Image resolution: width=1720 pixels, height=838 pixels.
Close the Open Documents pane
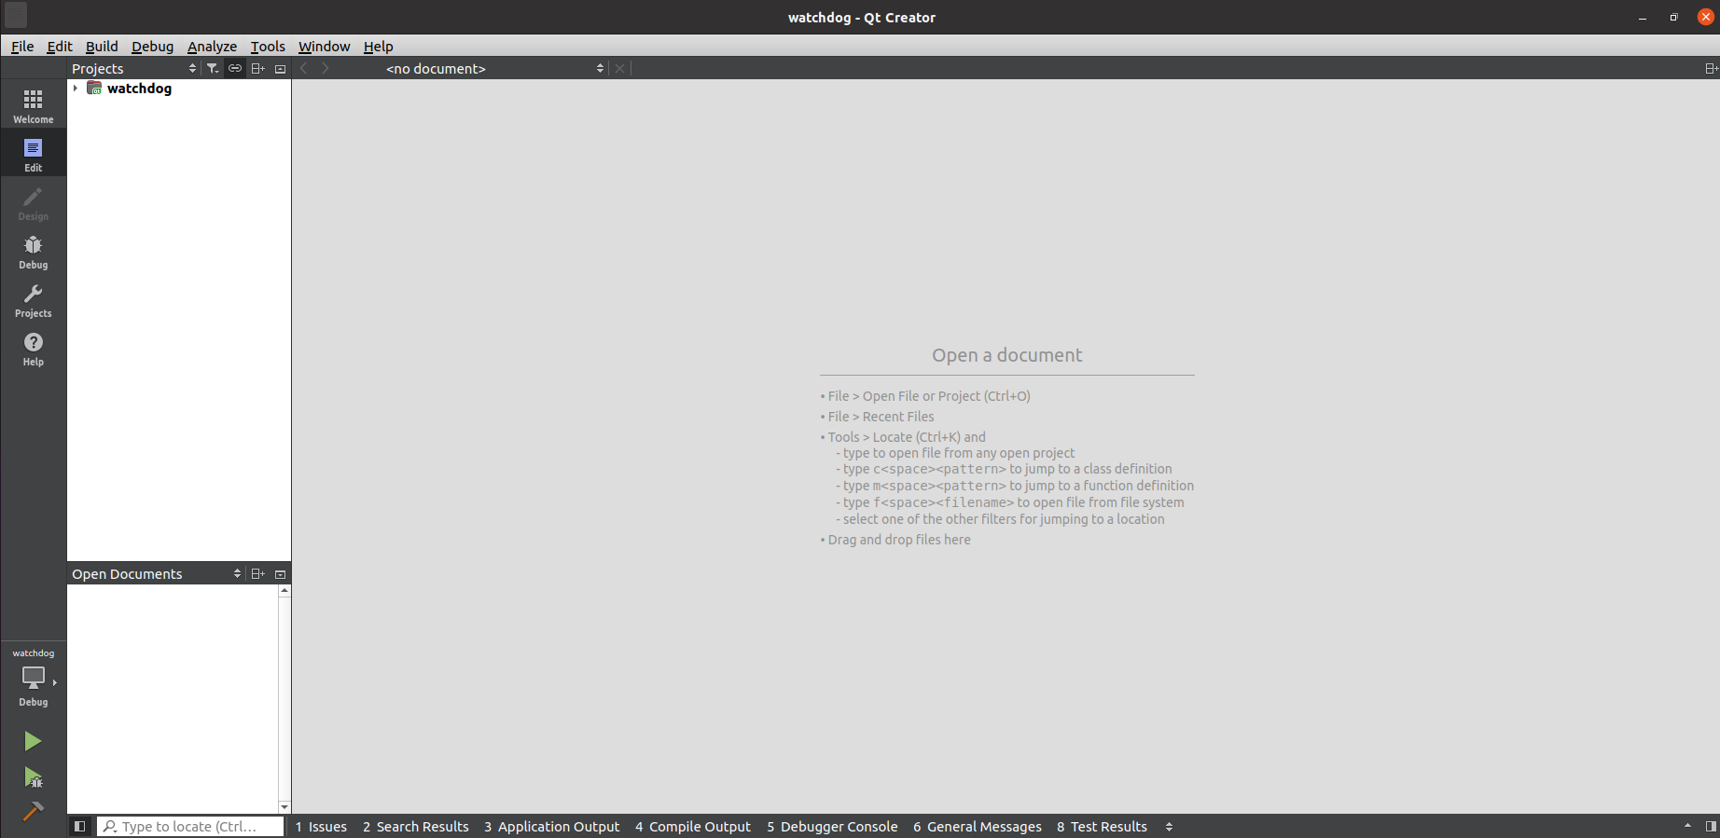click(280, 573)
